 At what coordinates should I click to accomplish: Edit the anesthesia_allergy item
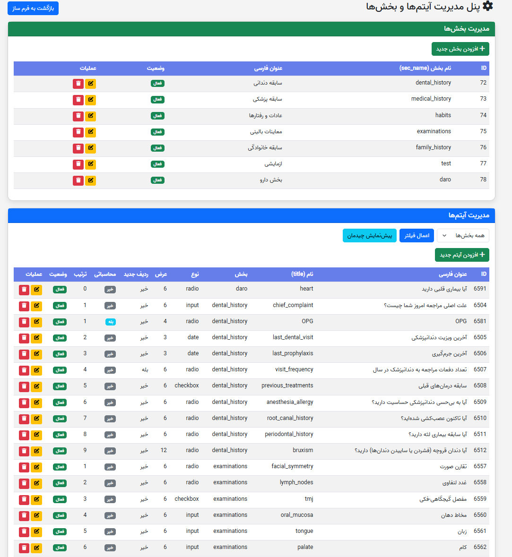pos(36,403)
